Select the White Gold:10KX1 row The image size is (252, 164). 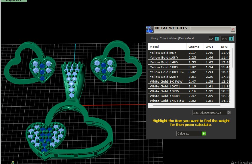[x=189, y=86]
